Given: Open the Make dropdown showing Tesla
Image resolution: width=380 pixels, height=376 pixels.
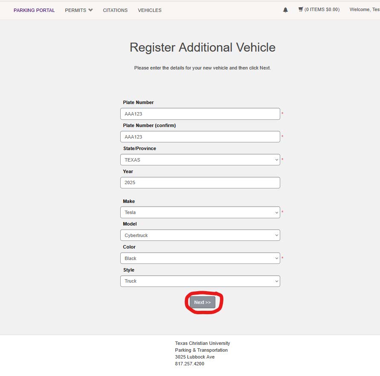Looking at the screenshot, I should [x=200, y=212].
